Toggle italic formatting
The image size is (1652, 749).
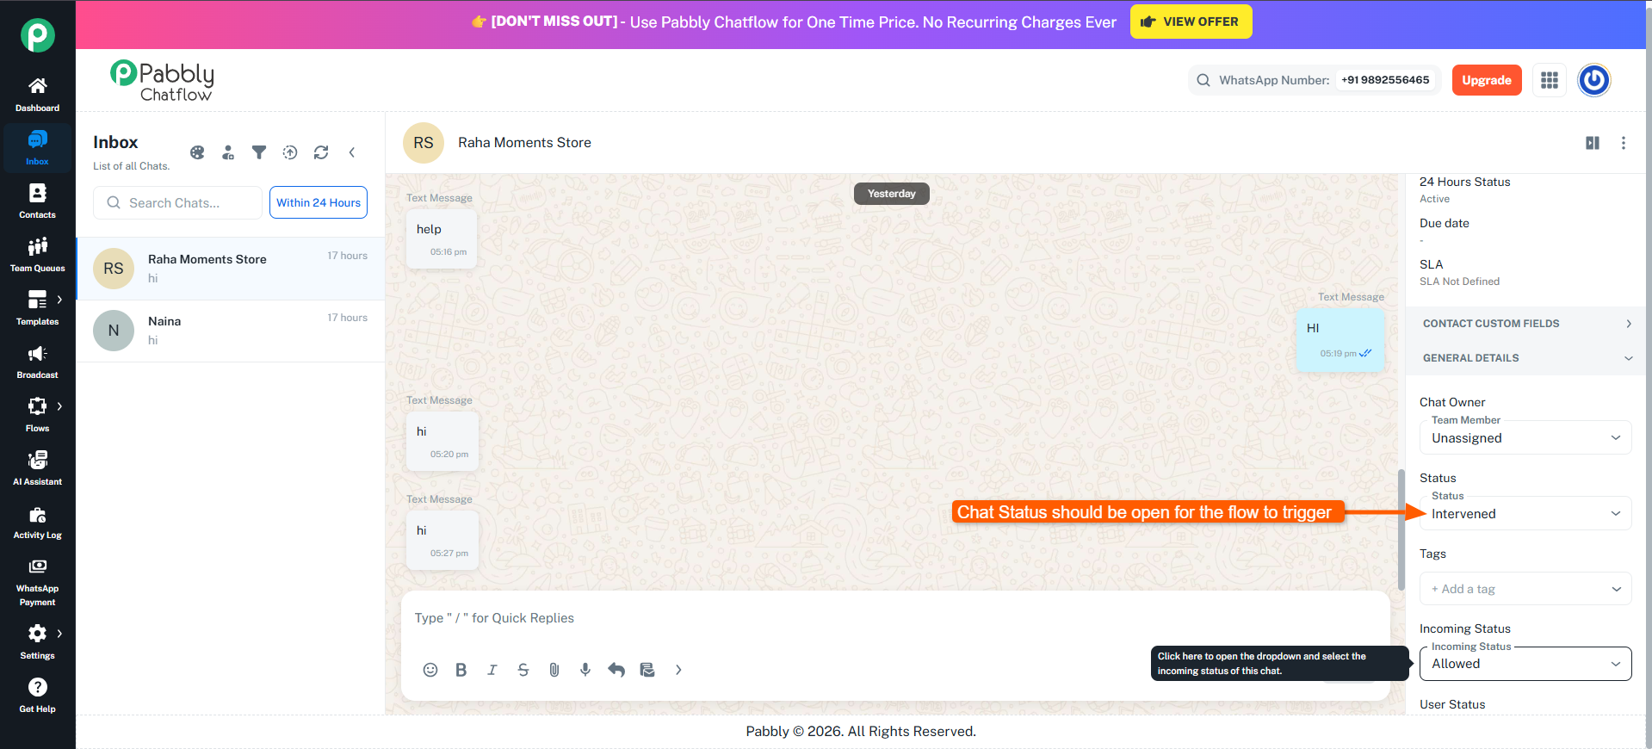(492, 670)
